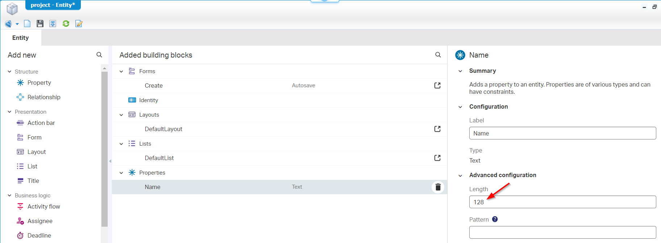Click the Length input field
The height and width of the screenshot is (243, 661).
point(562,202)
